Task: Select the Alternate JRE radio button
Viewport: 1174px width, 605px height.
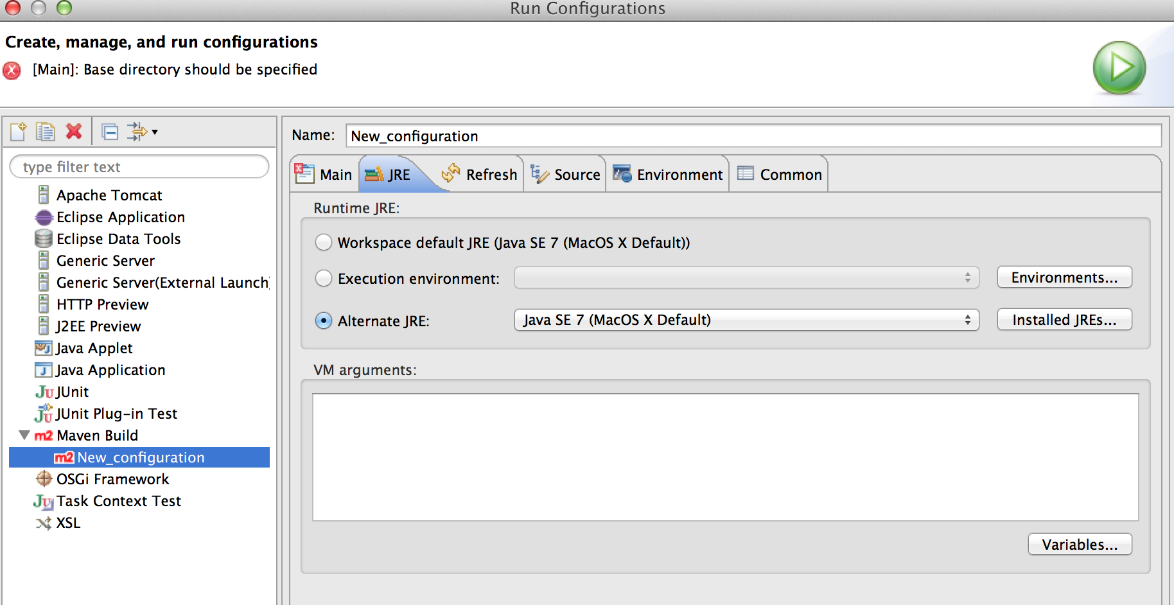Action: click(x=324, y=320)
